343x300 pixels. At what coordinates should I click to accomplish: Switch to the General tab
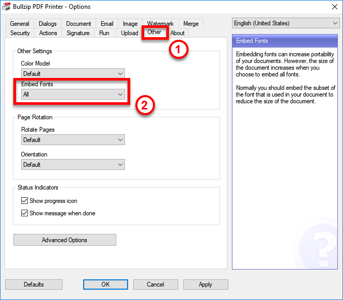coord(20,24)
